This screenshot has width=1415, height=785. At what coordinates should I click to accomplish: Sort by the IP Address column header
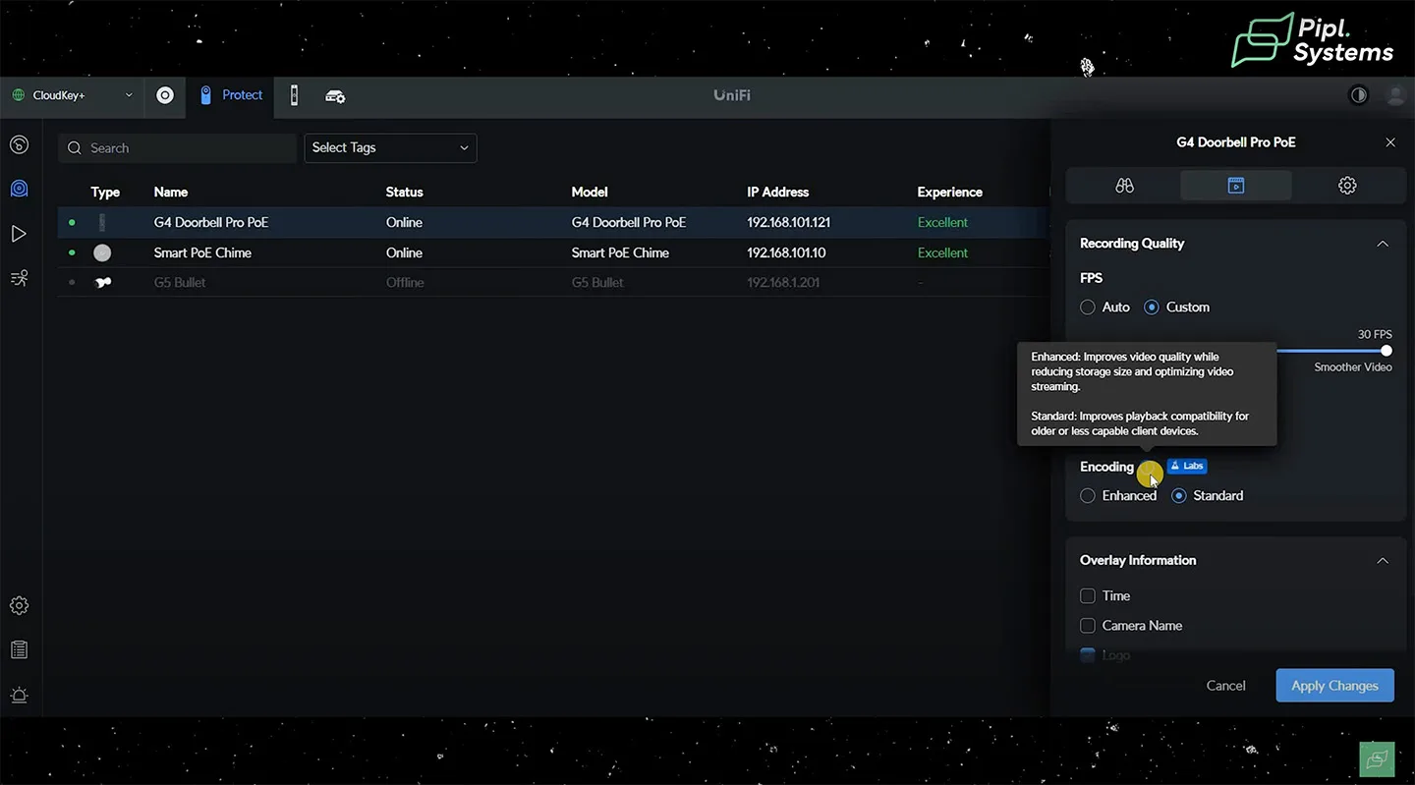tap(778, 193)
